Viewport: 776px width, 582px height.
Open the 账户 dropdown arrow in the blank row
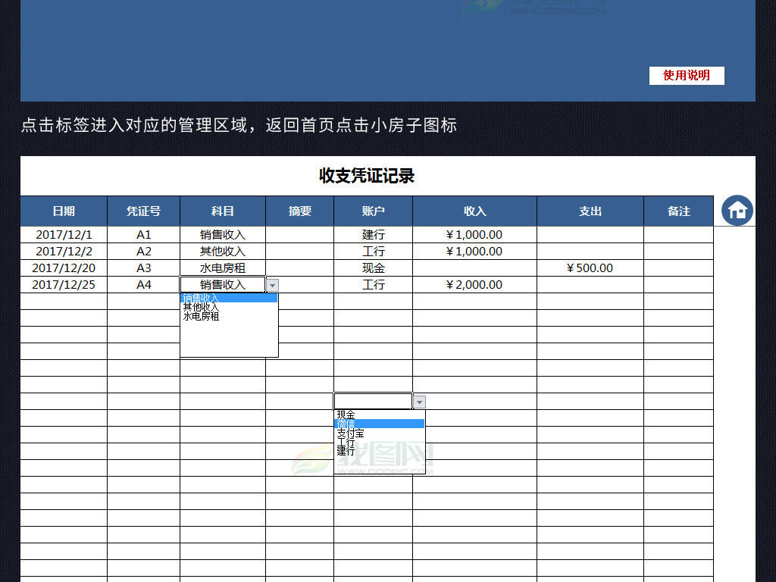click(x=418, y=401)
